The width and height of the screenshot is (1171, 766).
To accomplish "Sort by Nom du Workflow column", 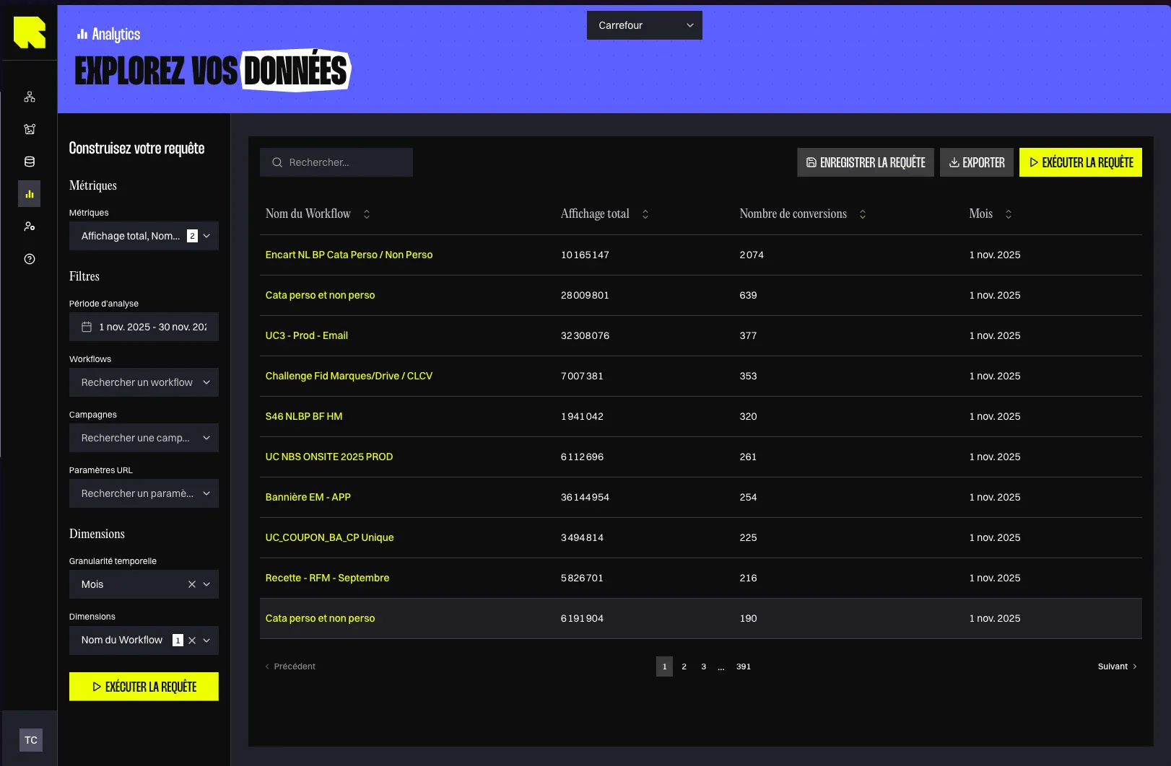I will click(x=367, y=214).
